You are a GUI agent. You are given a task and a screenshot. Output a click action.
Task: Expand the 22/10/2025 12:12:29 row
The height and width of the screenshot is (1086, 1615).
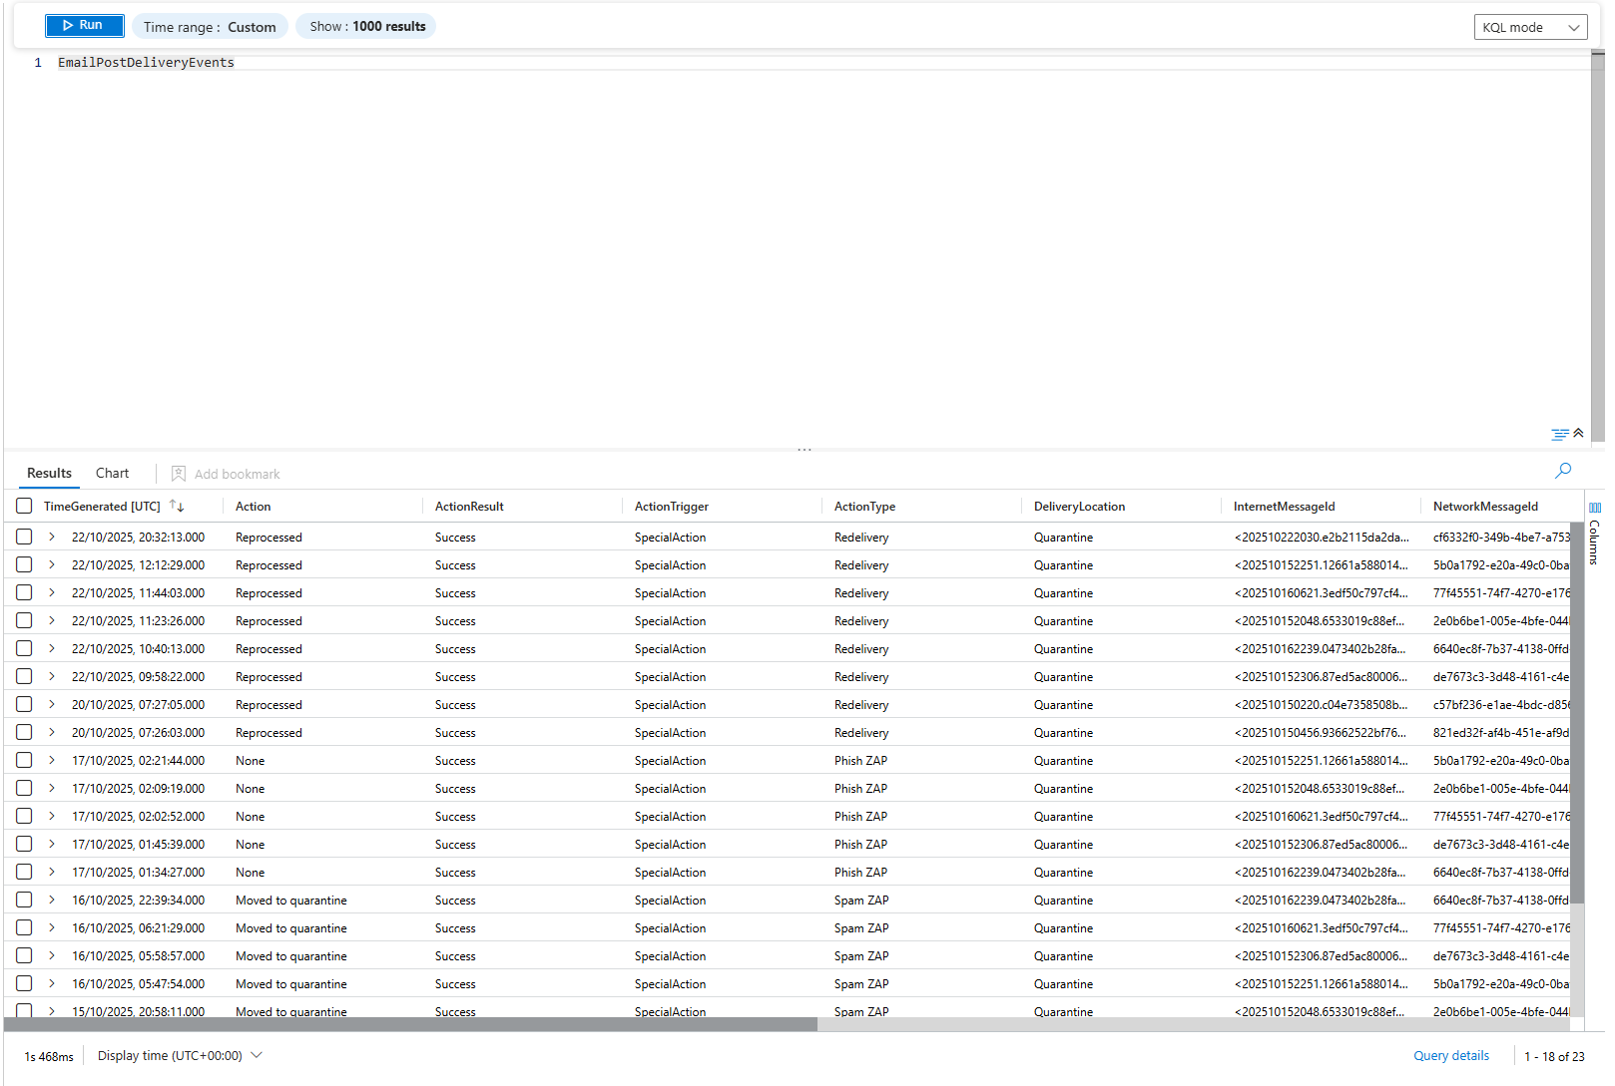pos(52,564)
